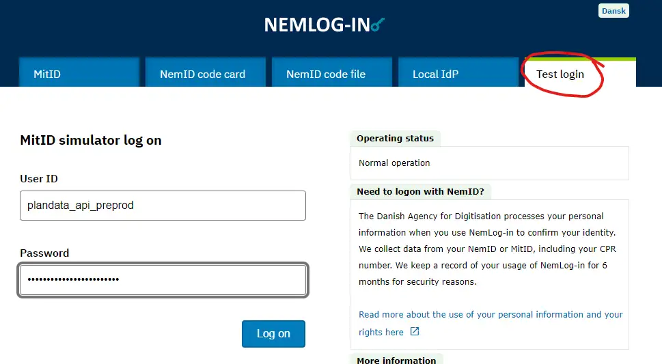Select the NemID code file tab
Viewport: 662px width, 364px height.
coord(326,74)
